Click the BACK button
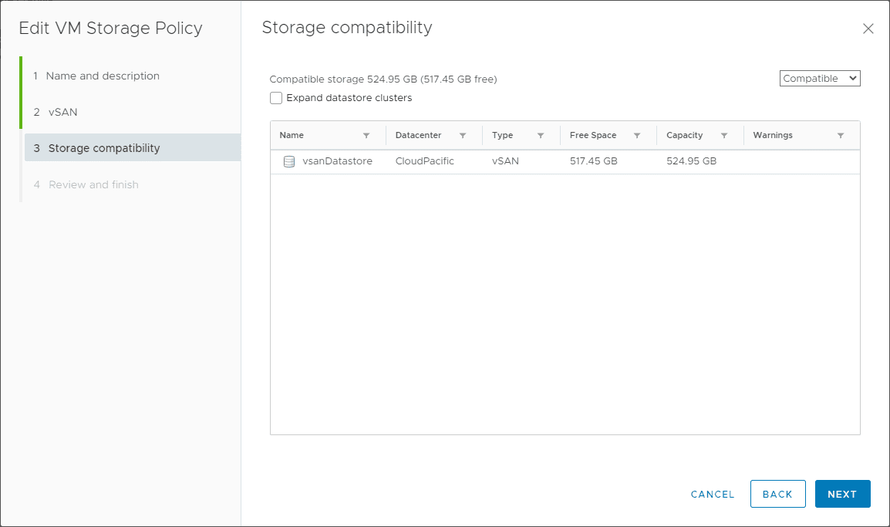Screen dimensions: 890x527 point(777,494)
